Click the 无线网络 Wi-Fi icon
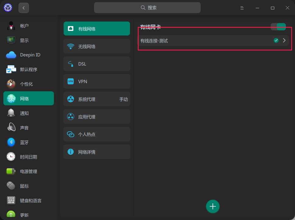The image size is (295, 220). coord(71,46)
